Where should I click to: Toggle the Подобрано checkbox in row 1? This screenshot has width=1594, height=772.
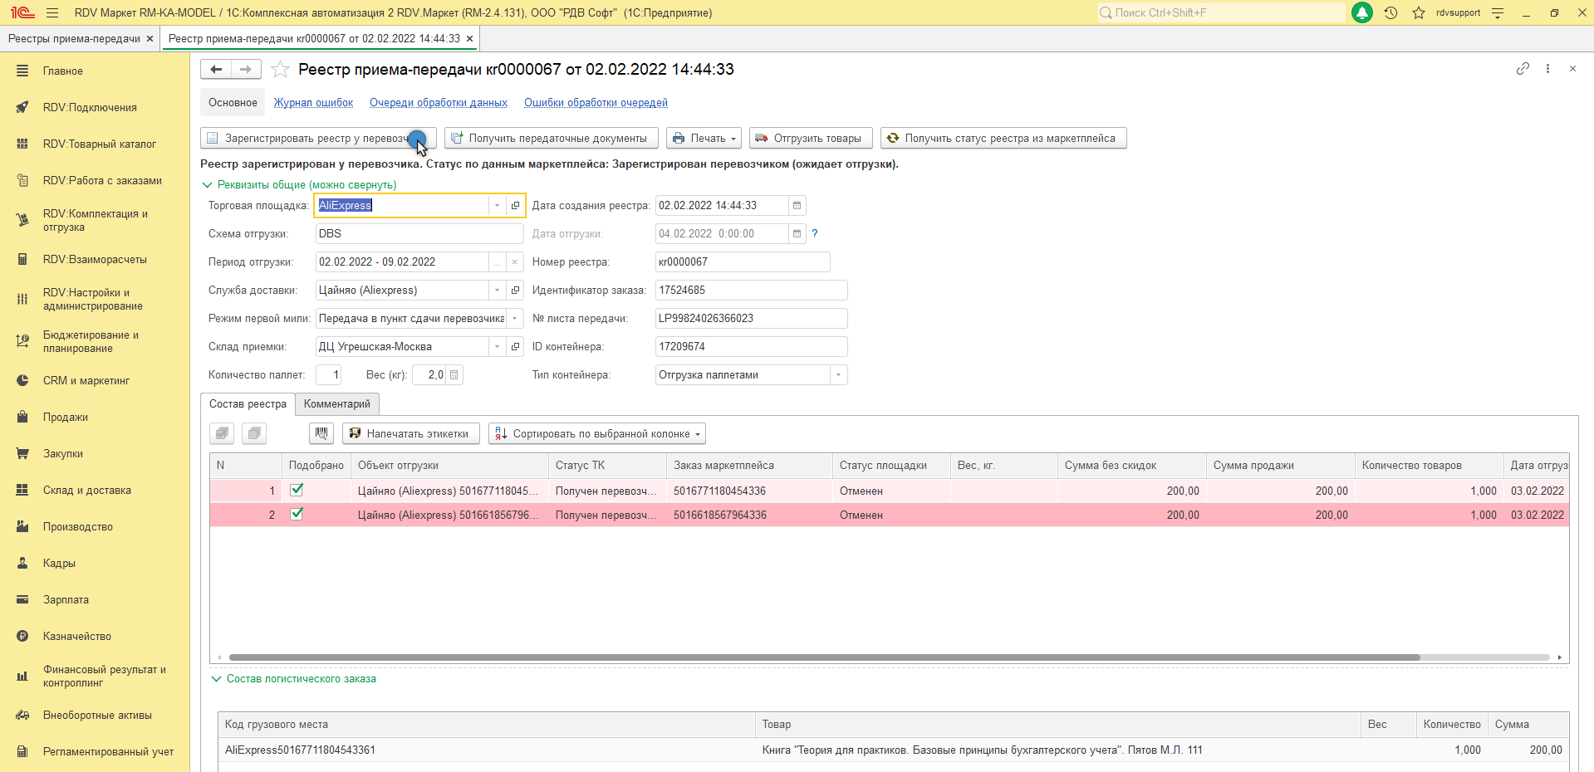[297, 491]
